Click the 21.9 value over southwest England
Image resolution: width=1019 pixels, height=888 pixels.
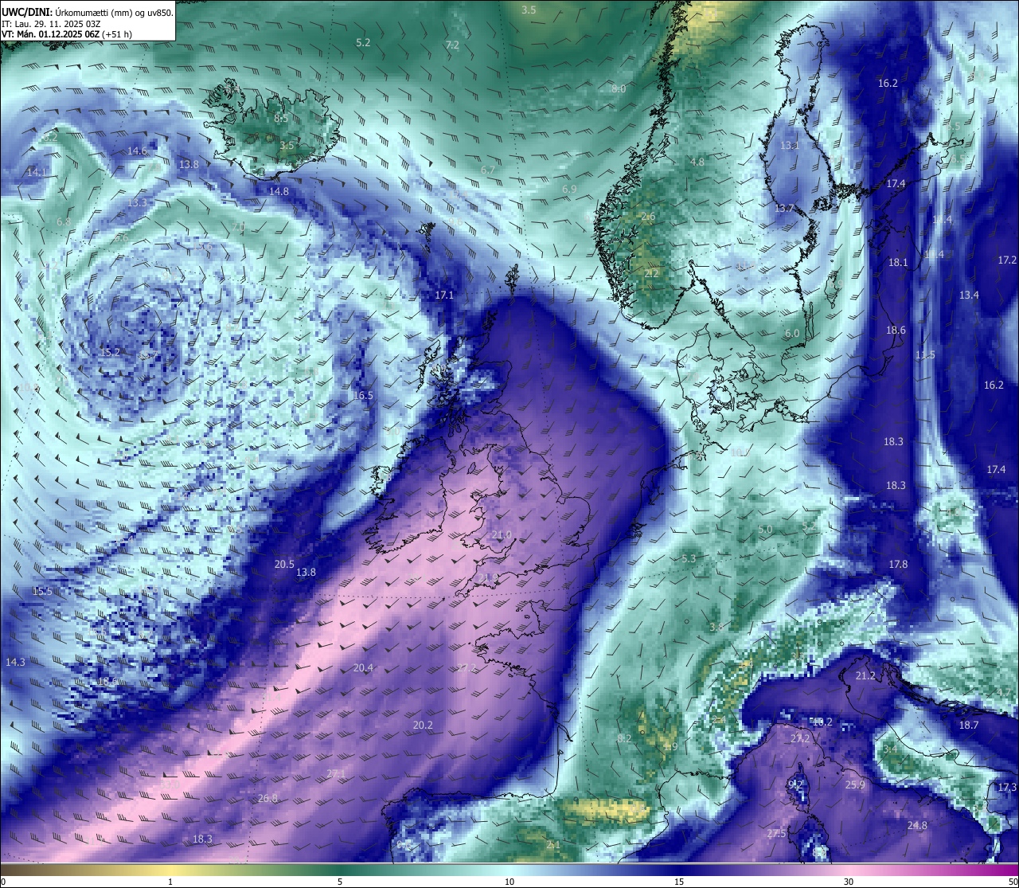pos(488,577)
